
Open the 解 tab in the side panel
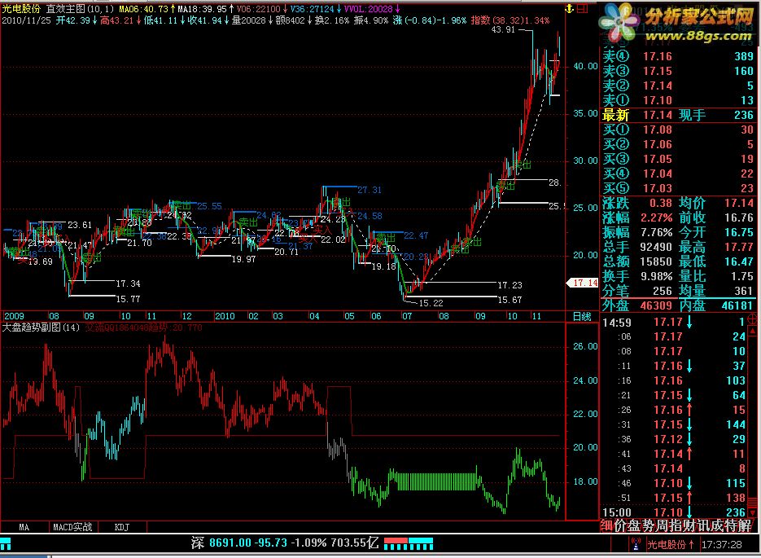[746, 525]
